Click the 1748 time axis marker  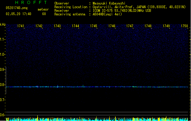click(148, 26)
